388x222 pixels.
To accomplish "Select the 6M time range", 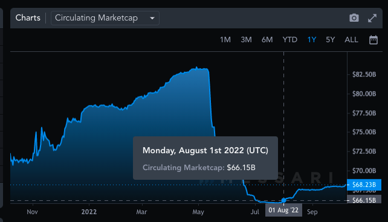I will click(x=267, y=40).
